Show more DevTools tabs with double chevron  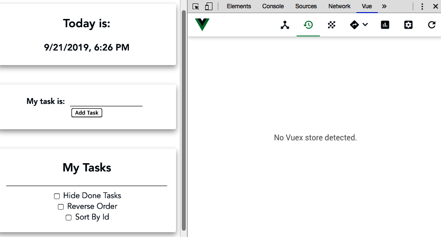pos(384,6)
